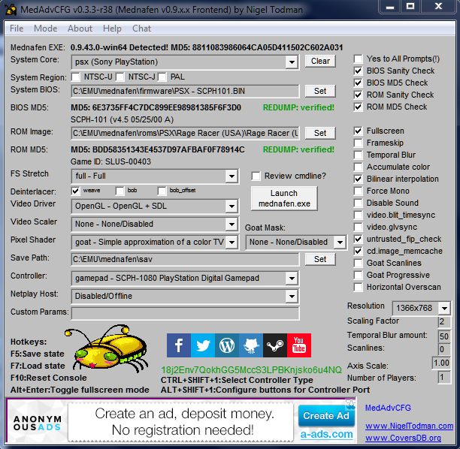Viewport: 460px width, 449px height.
Task: Enable Temporal Blur checkbox
Action: point(358,155)
